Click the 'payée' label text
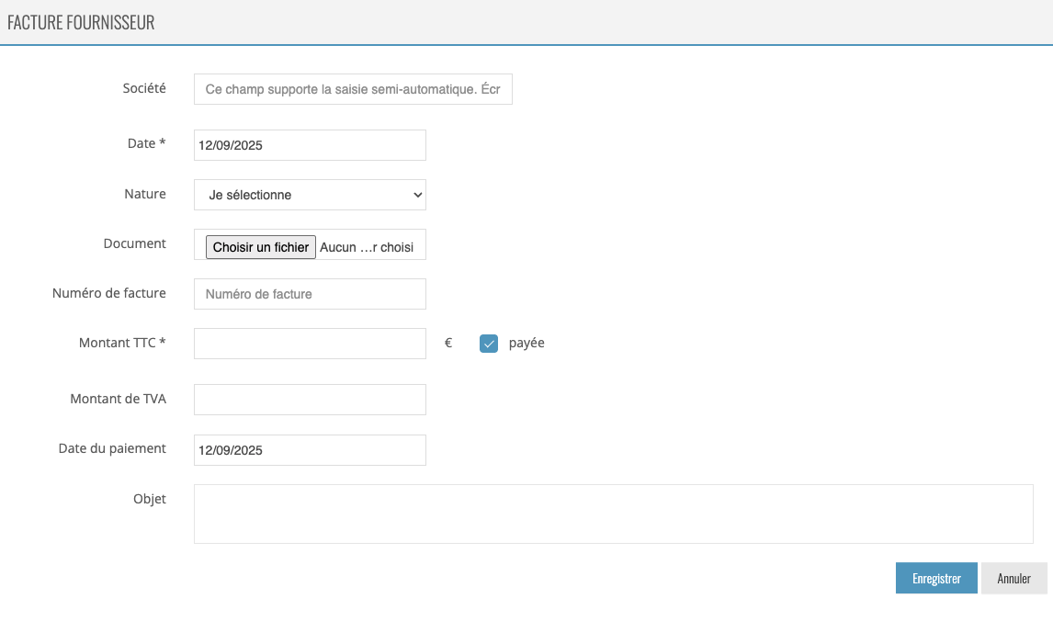This screenshot has width=1053, height=644. click(526, 344)
